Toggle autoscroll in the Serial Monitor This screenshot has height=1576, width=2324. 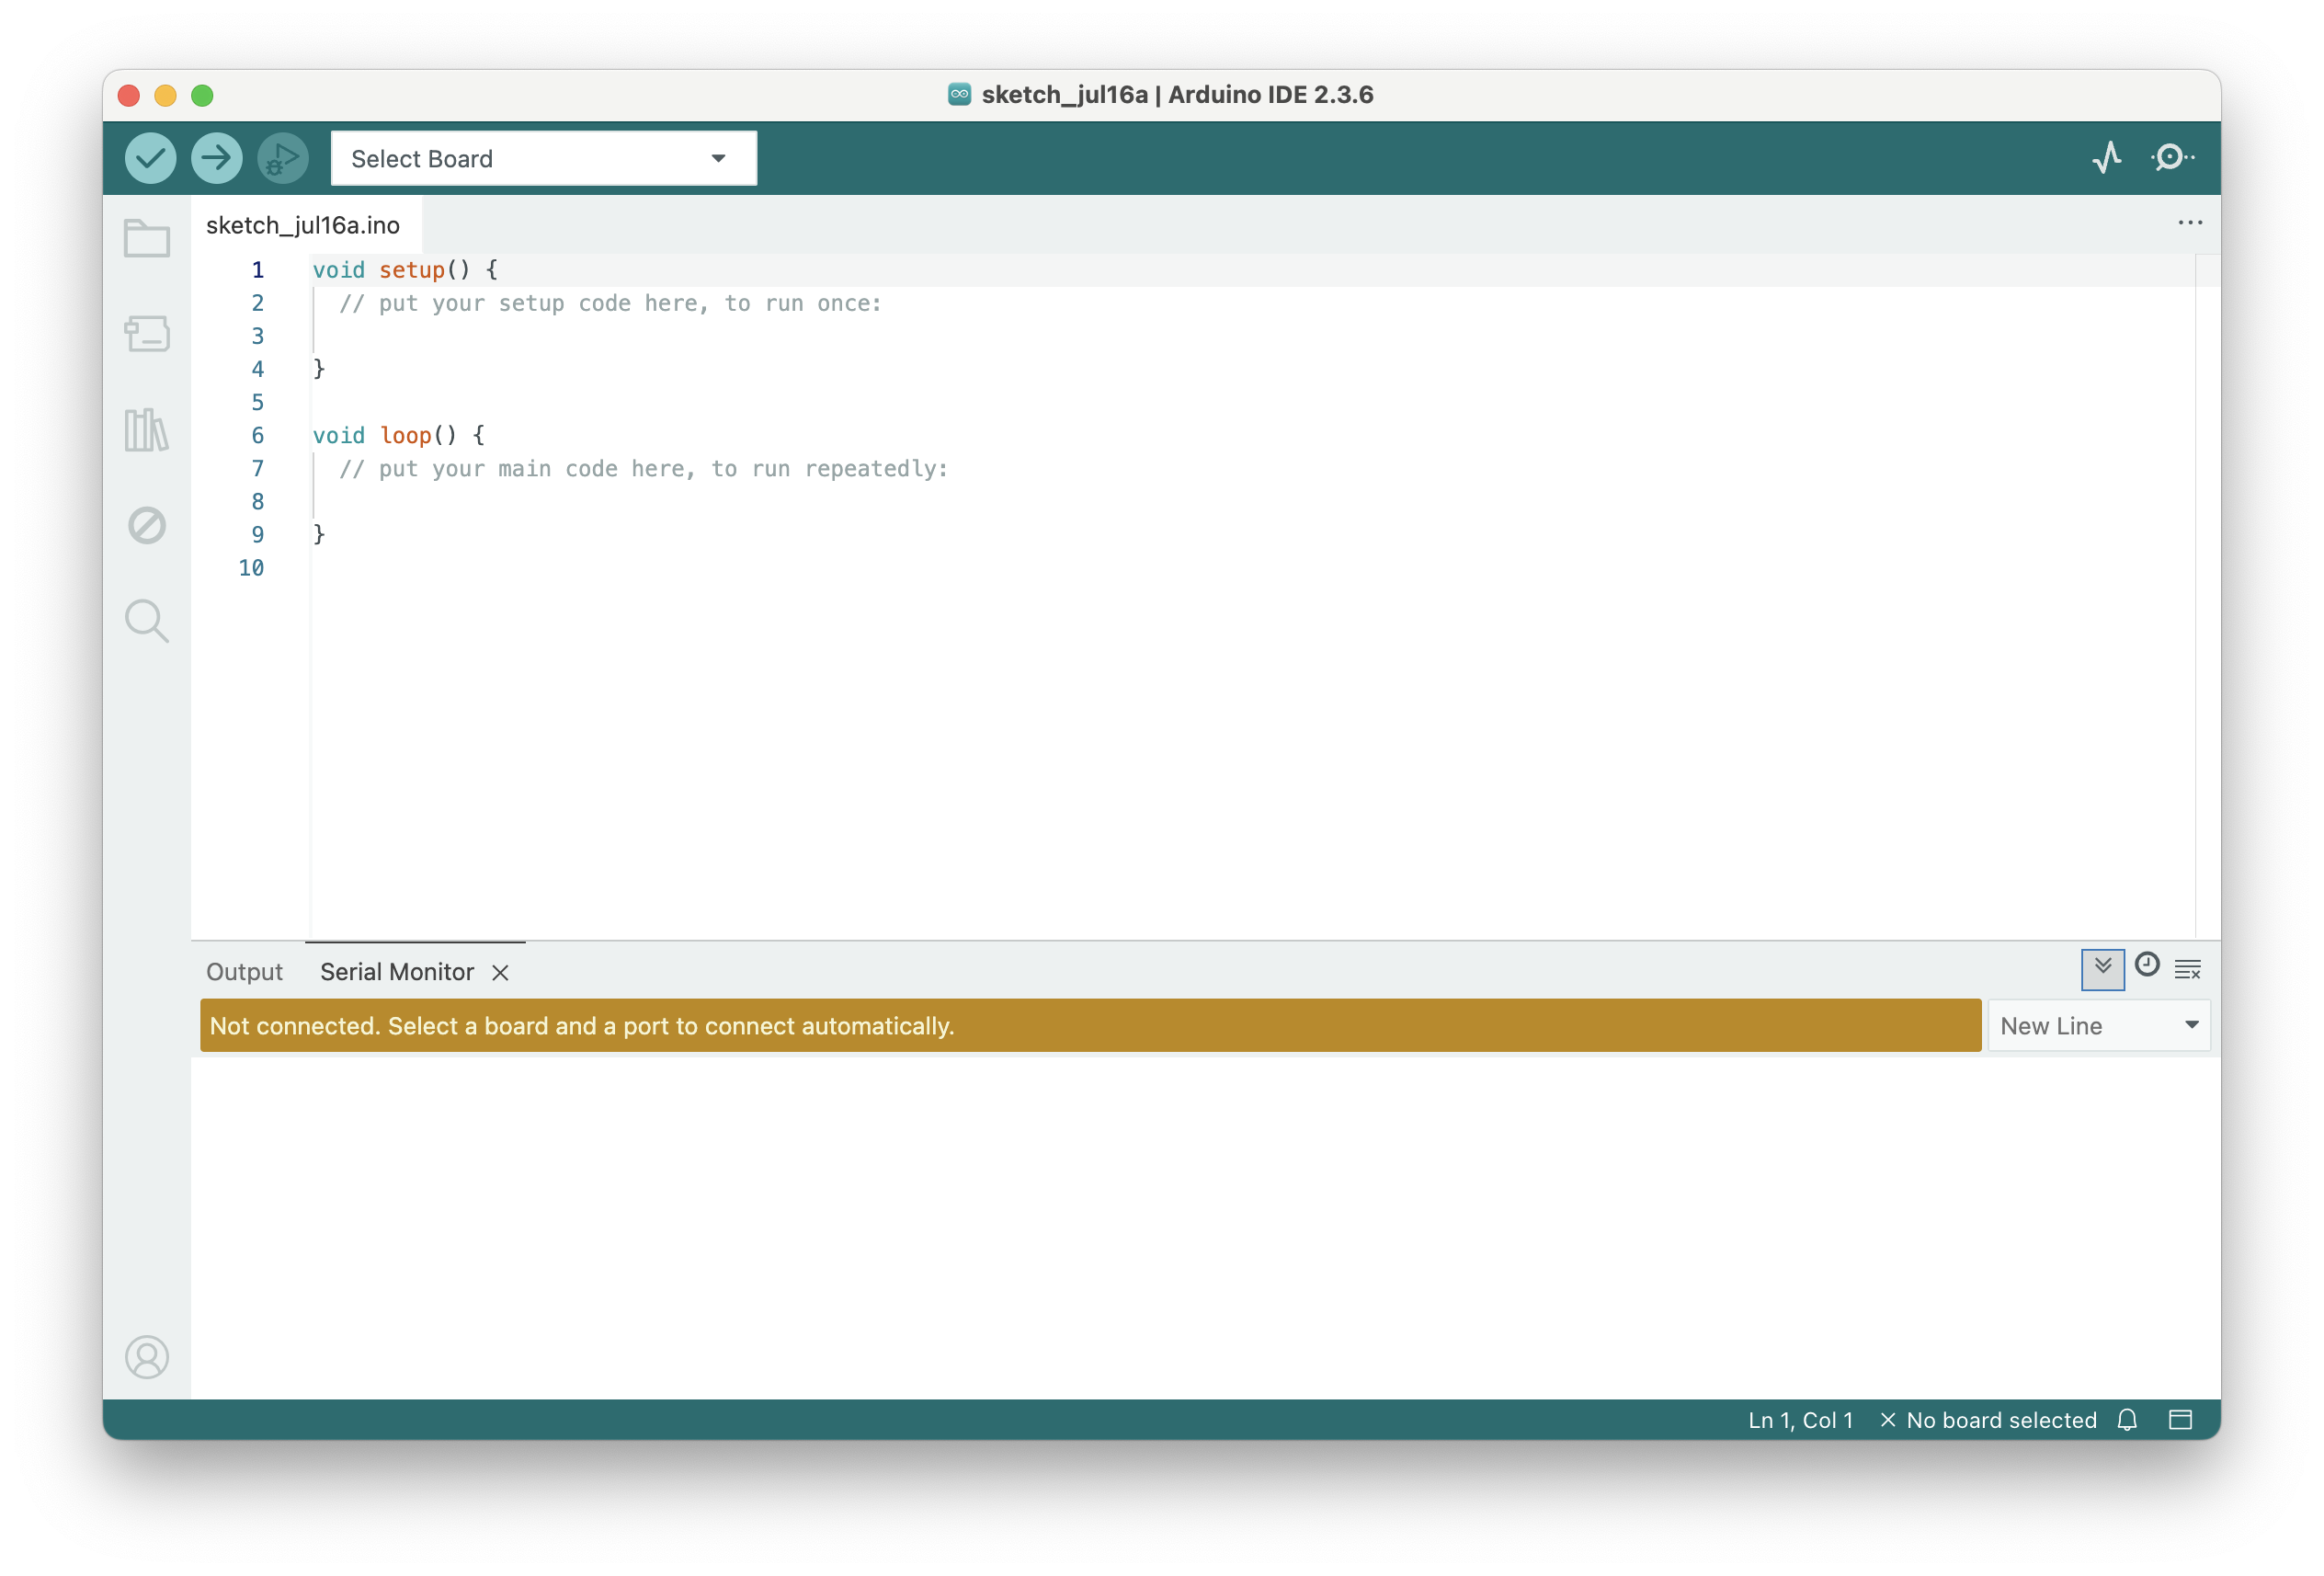pyautogui.click(x=2103, y=969)
